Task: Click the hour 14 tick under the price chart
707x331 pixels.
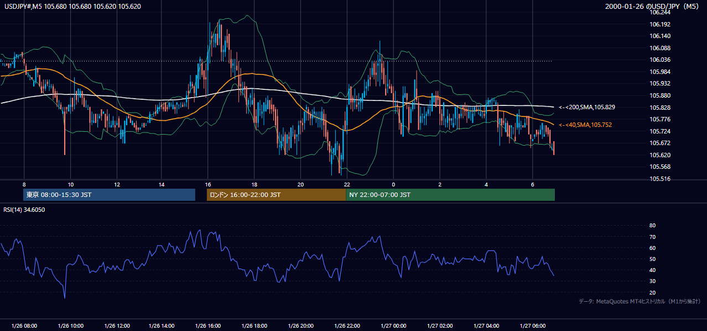Action: 161,184
